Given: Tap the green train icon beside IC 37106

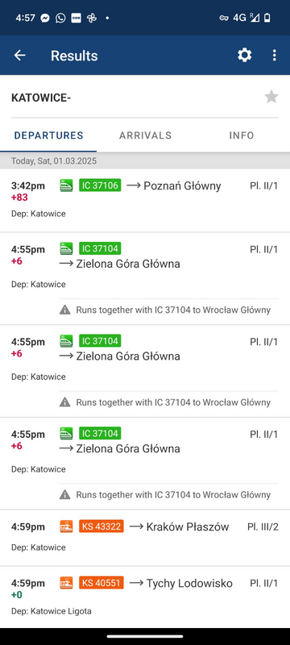Looking at the screenshot, I should pyautogui.click(x=66, y=185).
